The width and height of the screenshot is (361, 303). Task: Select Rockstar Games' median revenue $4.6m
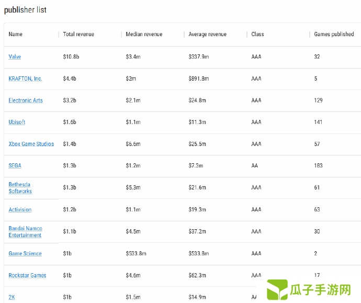point(133,275)
